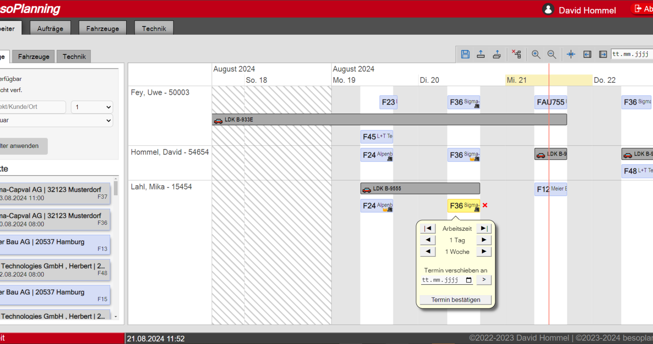This screenshot has width=653, height=344.
Task: Open the dropdown showing value 1
Action: coord(92,107)
